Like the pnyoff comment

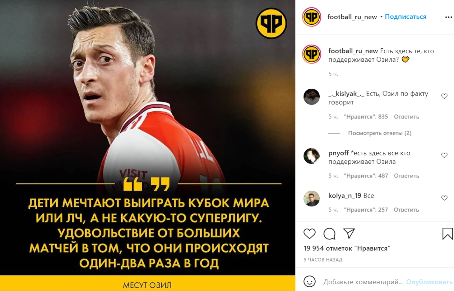coord(444,155)
